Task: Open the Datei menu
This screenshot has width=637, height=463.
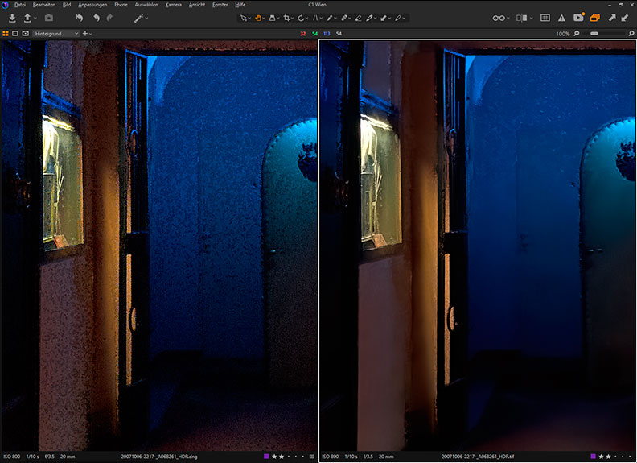Action: [20, 5]
